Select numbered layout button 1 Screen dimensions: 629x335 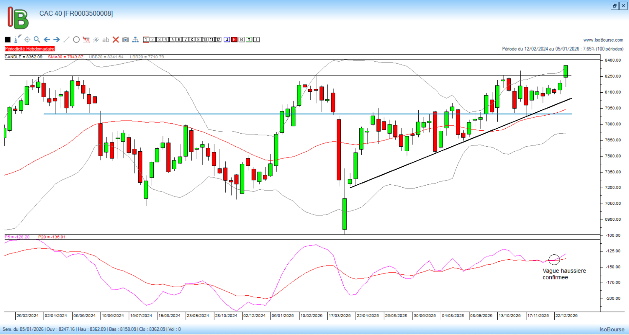pos(146,40)
